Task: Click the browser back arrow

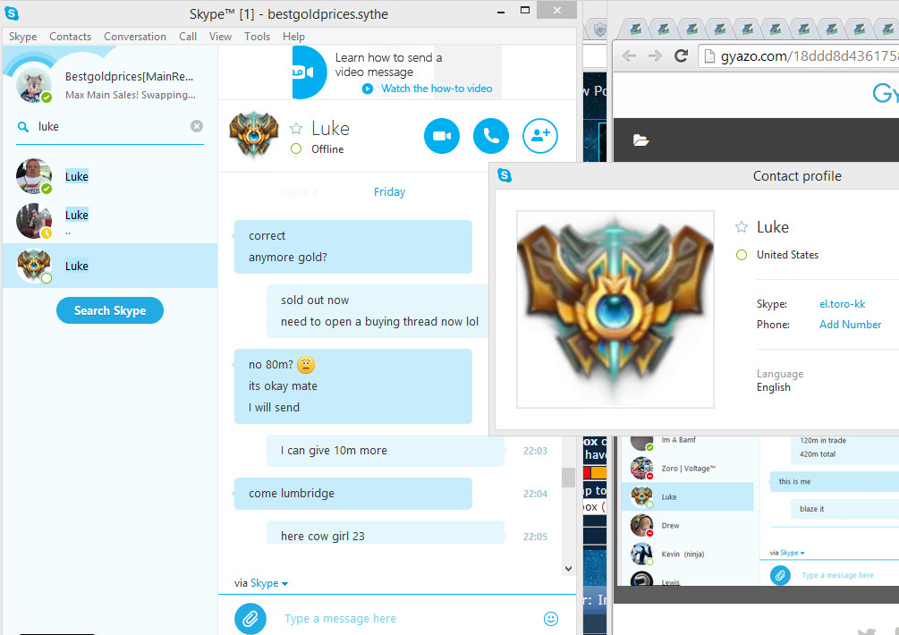Action: click(x=630, y=56)
